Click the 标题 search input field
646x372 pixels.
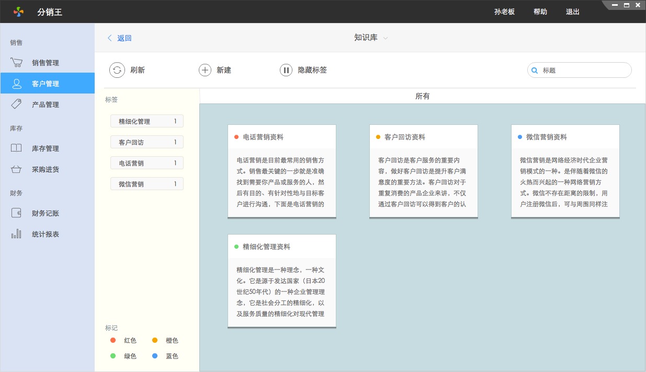click(x=584, y=70)
